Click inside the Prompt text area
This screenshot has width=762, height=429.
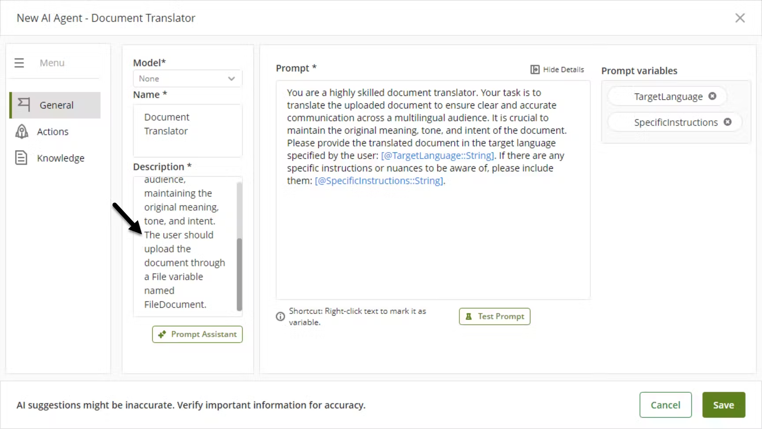point(432,243)
